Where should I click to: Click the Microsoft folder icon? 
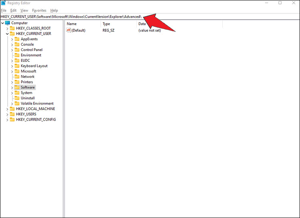coord(17,71)
